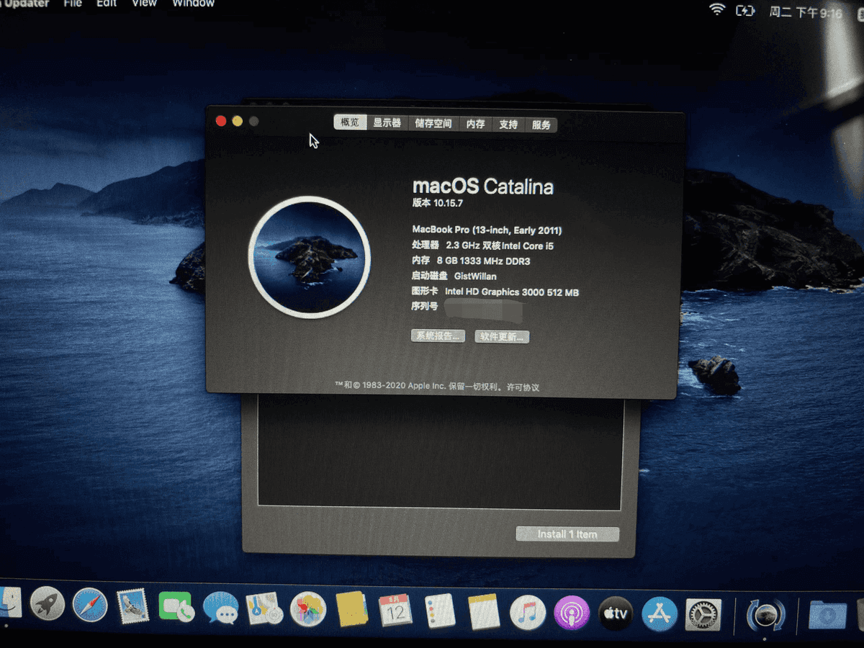This screenshot has height=648, width=864.
Task: Click the Install 1 Item button
Action: tap(567, 534)
